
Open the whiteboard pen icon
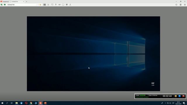[x=70, y=5]
